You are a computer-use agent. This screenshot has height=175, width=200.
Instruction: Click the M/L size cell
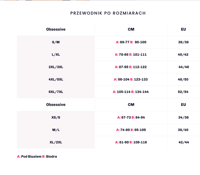click(56, 130)
